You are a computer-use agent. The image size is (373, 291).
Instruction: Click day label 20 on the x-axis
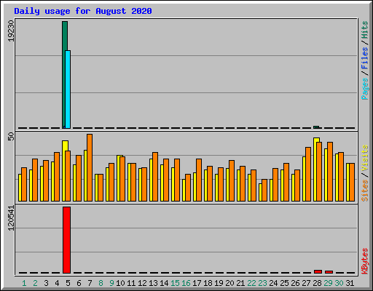click(x=229, y=283)
